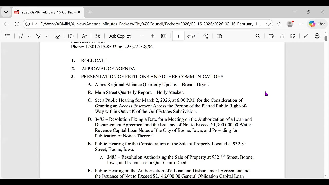Reload the current page
329x185 pixels.
pos(17,24)
